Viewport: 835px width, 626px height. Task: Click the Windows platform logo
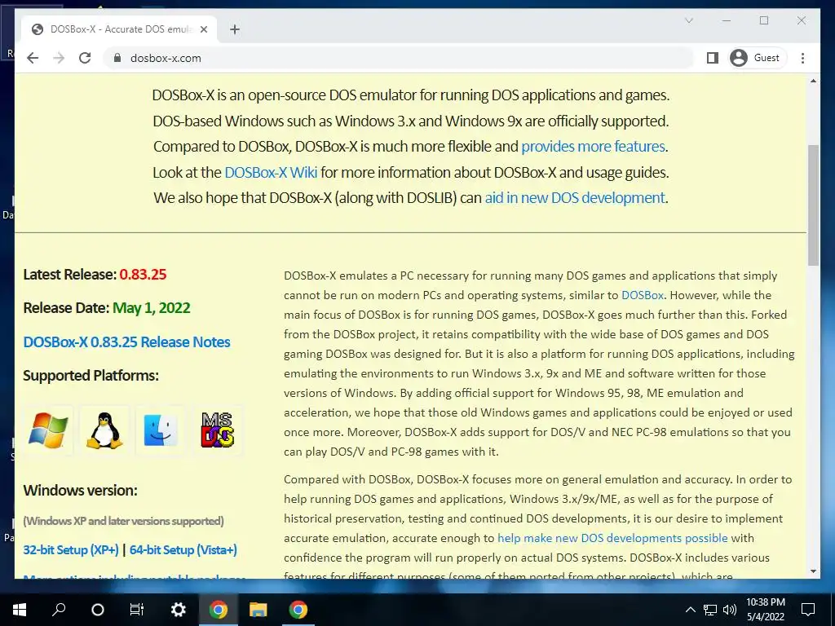pos(48,430)
